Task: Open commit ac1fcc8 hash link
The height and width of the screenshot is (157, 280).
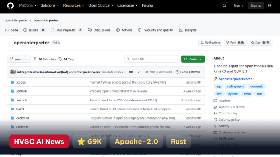Action: (150, 72)
